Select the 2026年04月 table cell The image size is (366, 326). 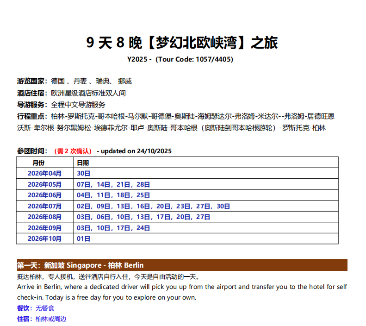click(x=44, y=173)
